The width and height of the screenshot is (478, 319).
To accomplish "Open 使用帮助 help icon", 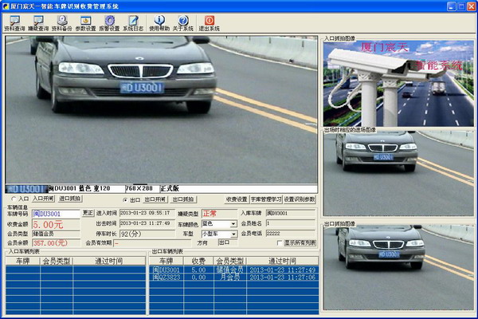I will [159, 21].
